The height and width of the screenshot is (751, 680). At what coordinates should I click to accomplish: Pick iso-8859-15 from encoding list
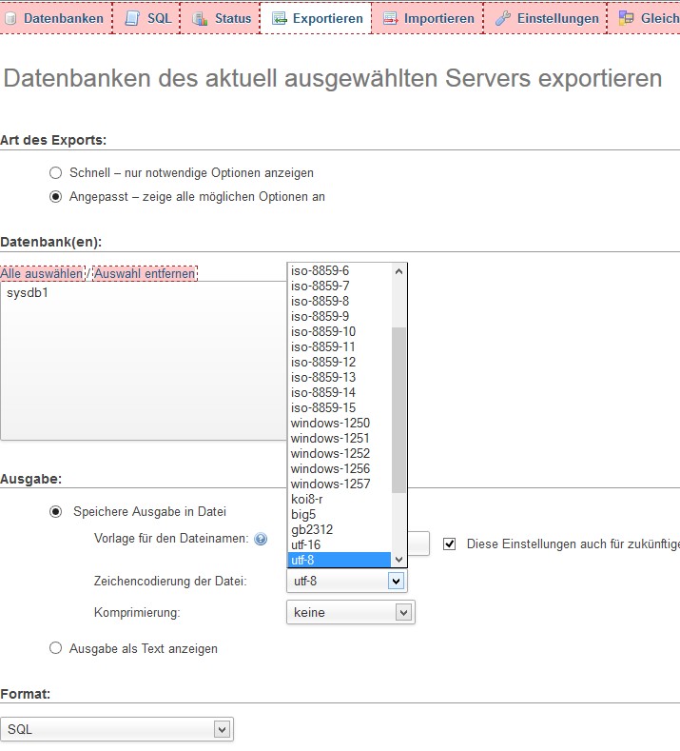pos(340,408)
